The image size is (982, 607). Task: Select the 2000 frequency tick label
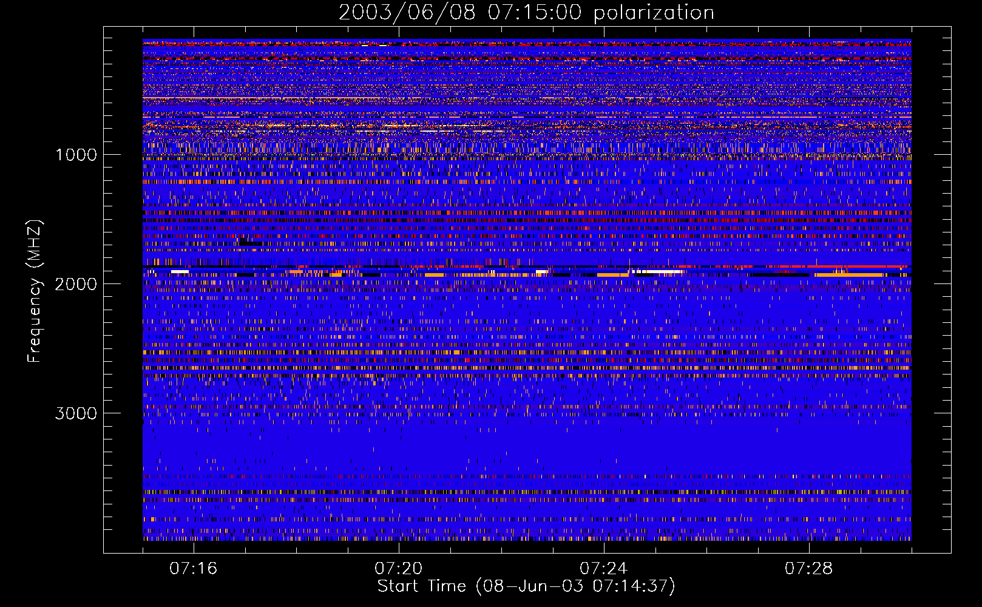[76, 284]
